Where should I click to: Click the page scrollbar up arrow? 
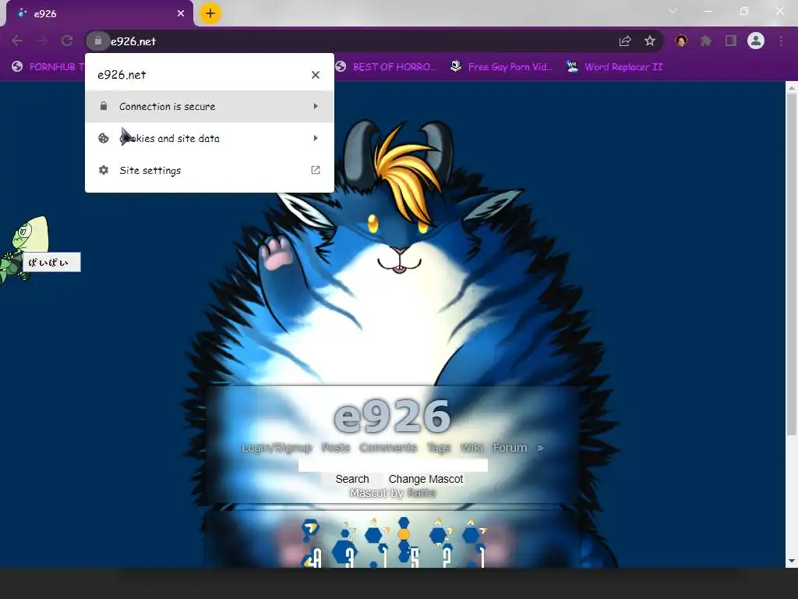[792, 87]
